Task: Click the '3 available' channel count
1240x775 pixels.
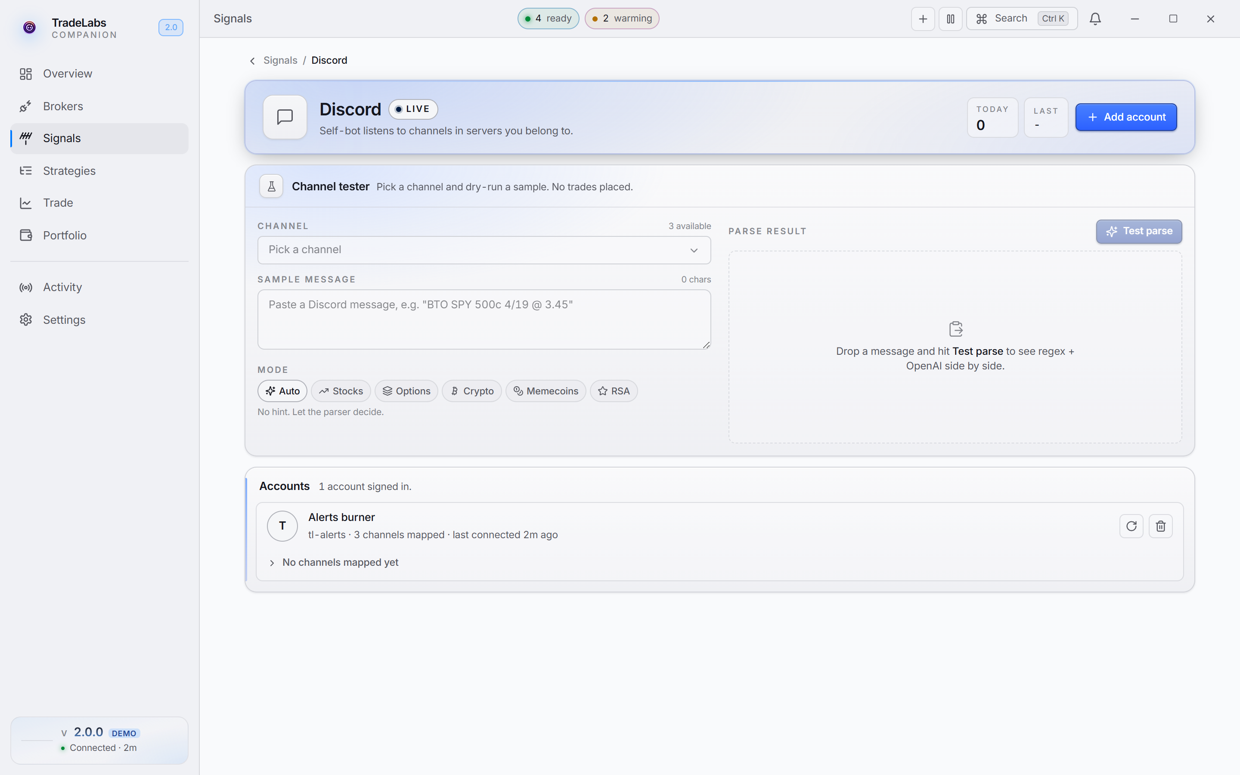Action: pos(690,226)
